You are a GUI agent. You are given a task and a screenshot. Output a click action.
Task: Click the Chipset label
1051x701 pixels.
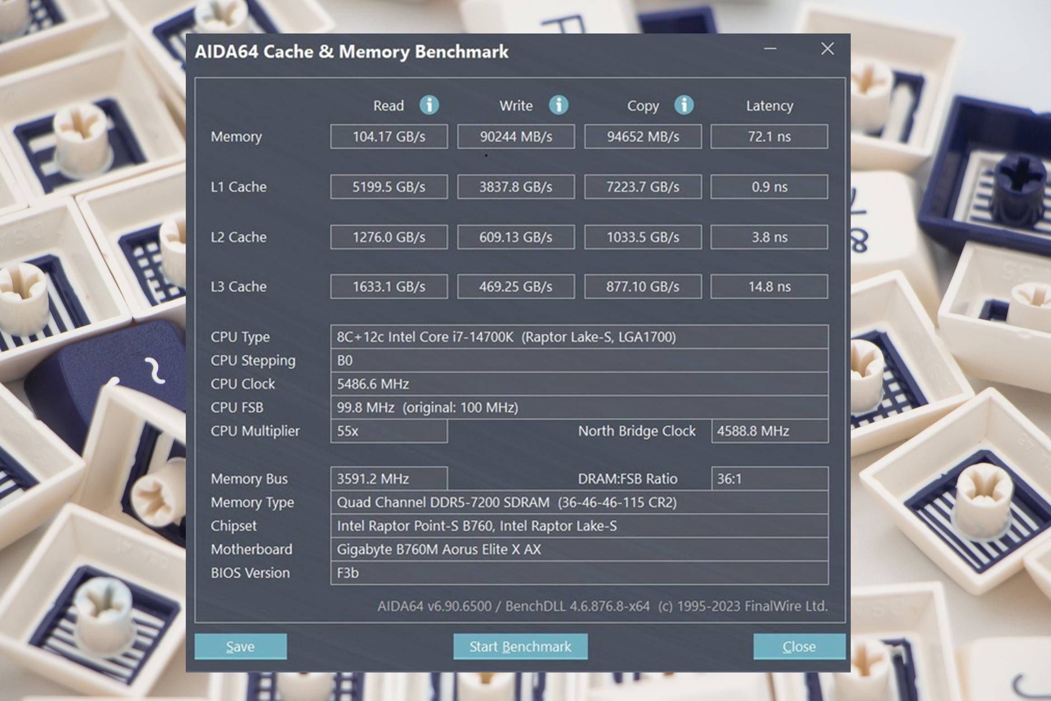coord(233,526)
